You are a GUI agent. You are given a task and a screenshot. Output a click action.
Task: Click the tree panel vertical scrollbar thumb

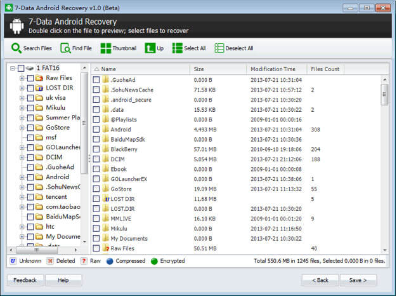(x=84, y=123)
